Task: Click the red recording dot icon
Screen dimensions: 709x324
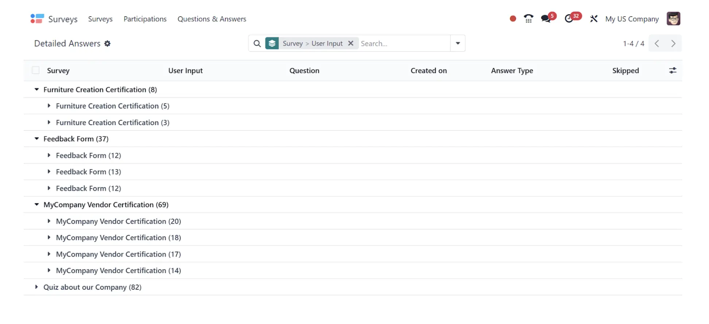Action: click(x=513, y=19)
